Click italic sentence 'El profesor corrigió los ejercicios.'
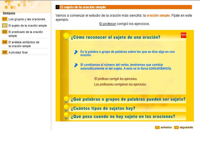Screen dimensions: 200x145 point(116,79)
